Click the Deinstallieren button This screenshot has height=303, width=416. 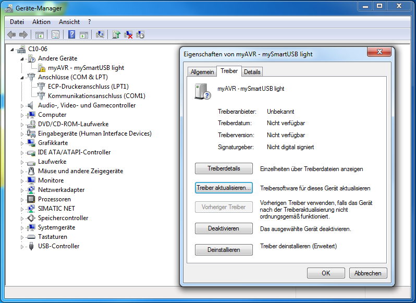(x=223, y=250)
